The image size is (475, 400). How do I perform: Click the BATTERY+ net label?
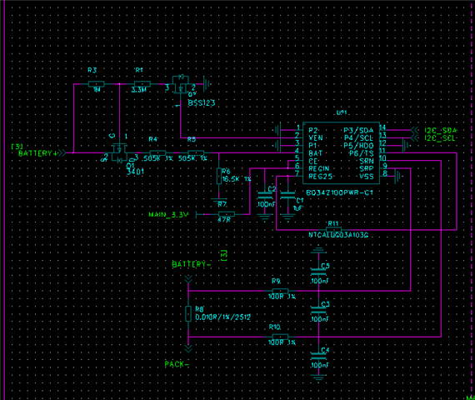(x=37, y=153)
